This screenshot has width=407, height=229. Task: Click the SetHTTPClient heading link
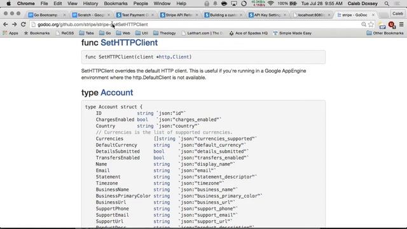click(x=129, y=43)
